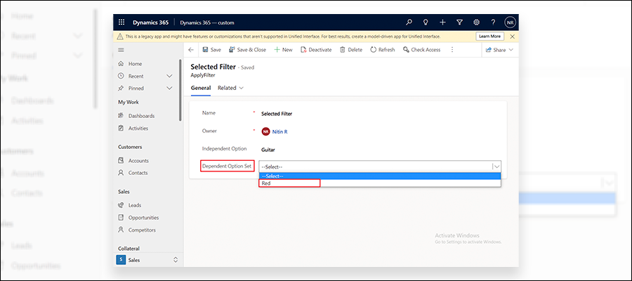Expand the Pinned chevron
Screen dimensions: 632x281
(x=169, y=88)
